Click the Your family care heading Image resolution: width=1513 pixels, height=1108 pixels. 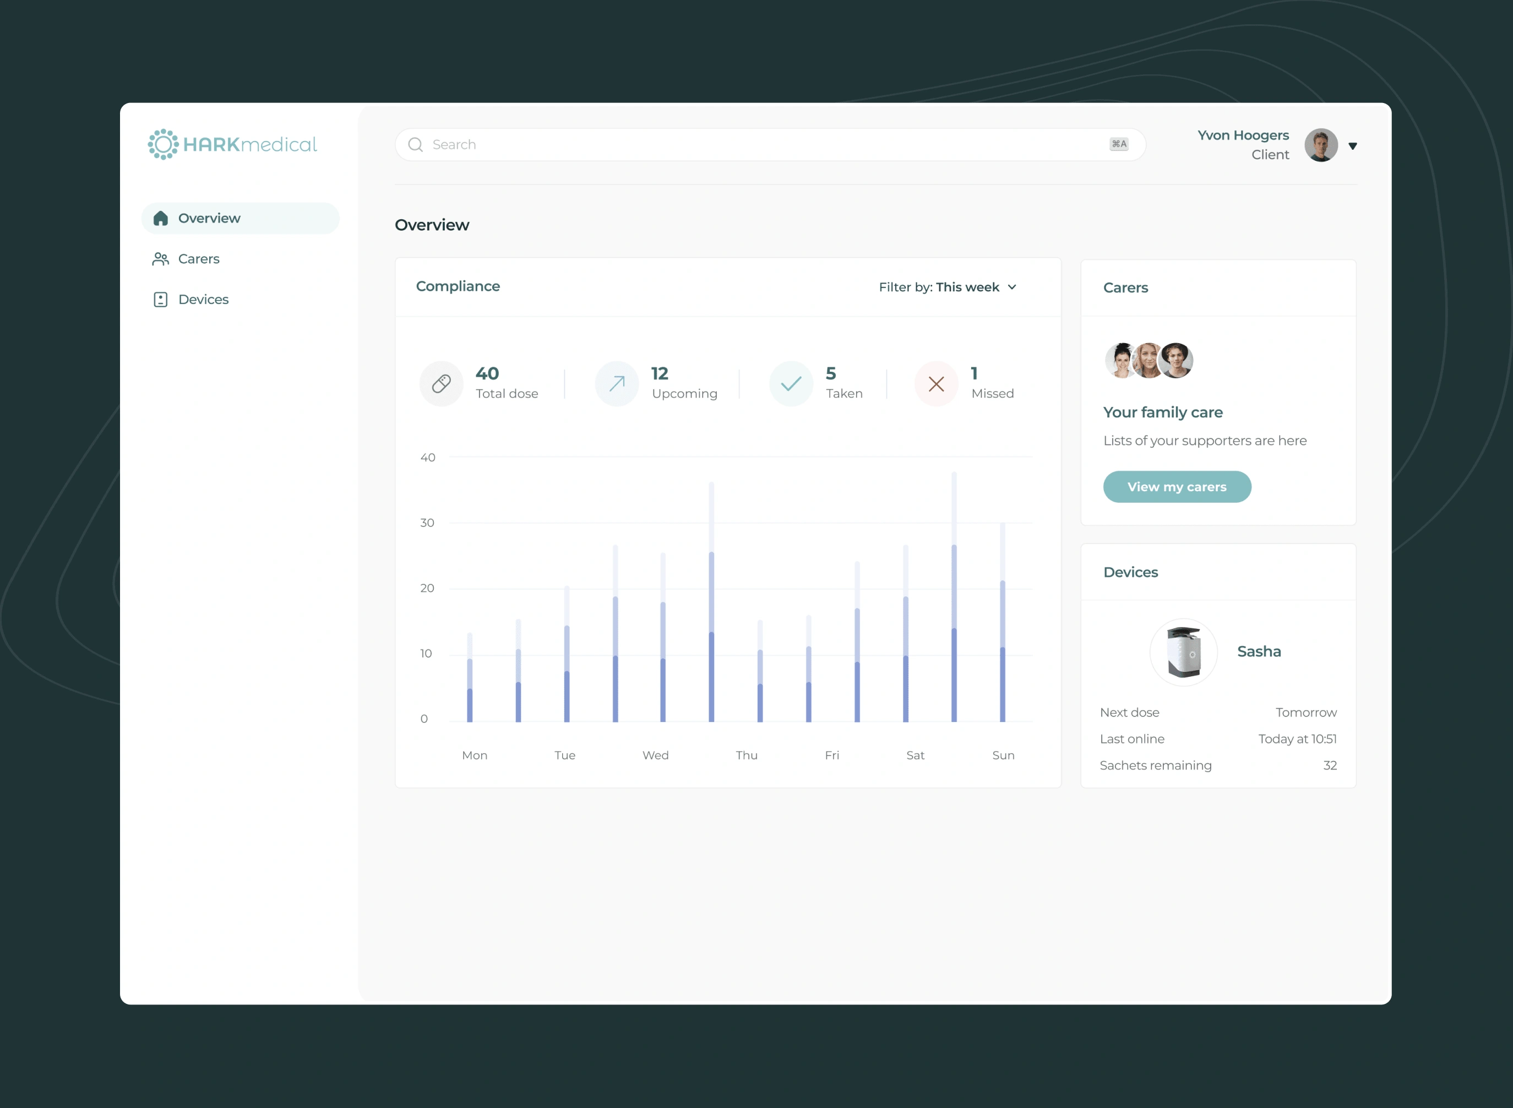(1163, 412)
